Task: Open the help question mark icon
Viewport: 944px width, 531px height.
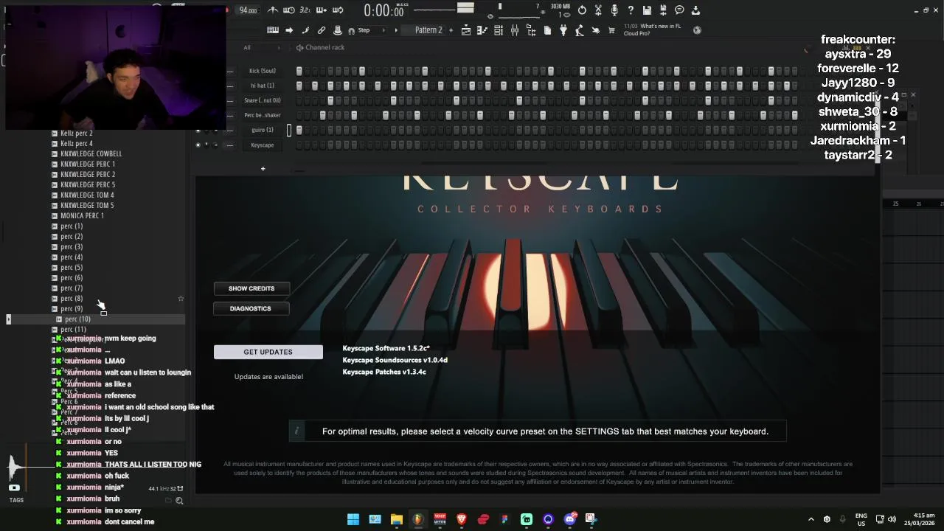Action: click(631, 10)
